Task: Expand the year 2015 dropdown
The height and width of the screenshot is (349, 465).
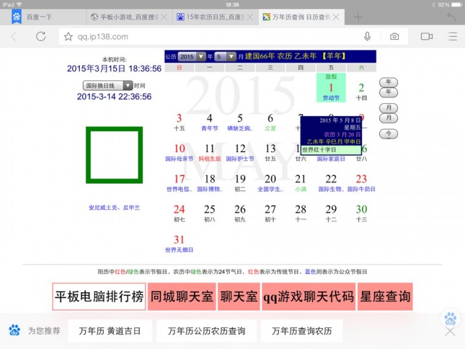Action: 192,57
